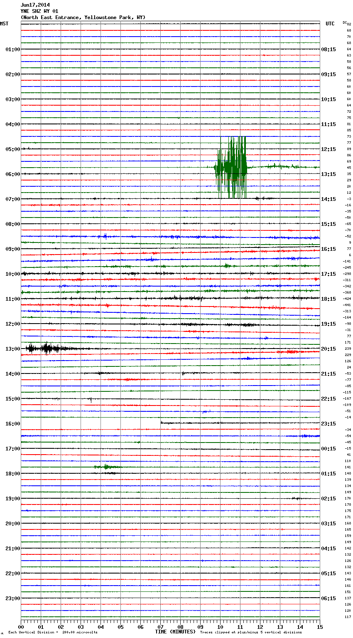Viewport: 353px width, 638px height.
Task: Click the 09:00 MST time label
Action: pos(13,249)
